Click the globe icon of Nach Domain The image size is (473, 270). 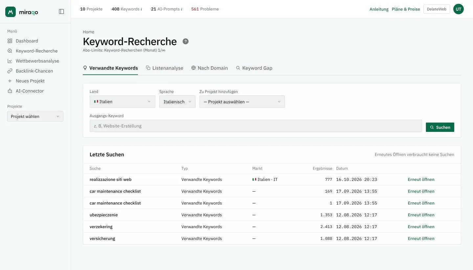pos(193,68)
